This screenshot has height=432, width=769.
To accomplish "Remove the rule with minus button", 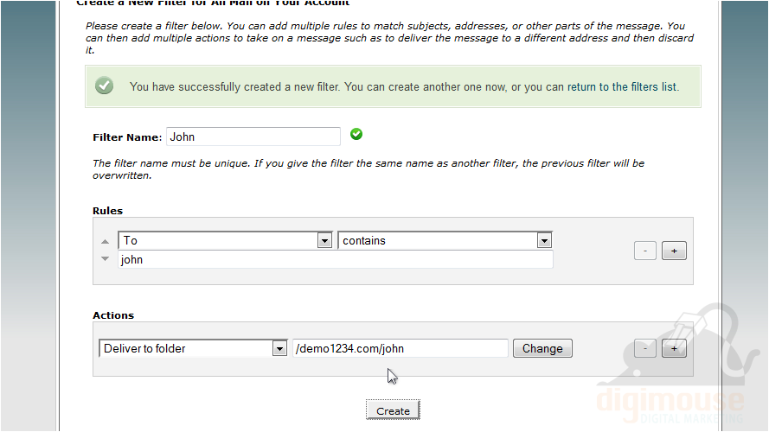I will pos(645,251).
